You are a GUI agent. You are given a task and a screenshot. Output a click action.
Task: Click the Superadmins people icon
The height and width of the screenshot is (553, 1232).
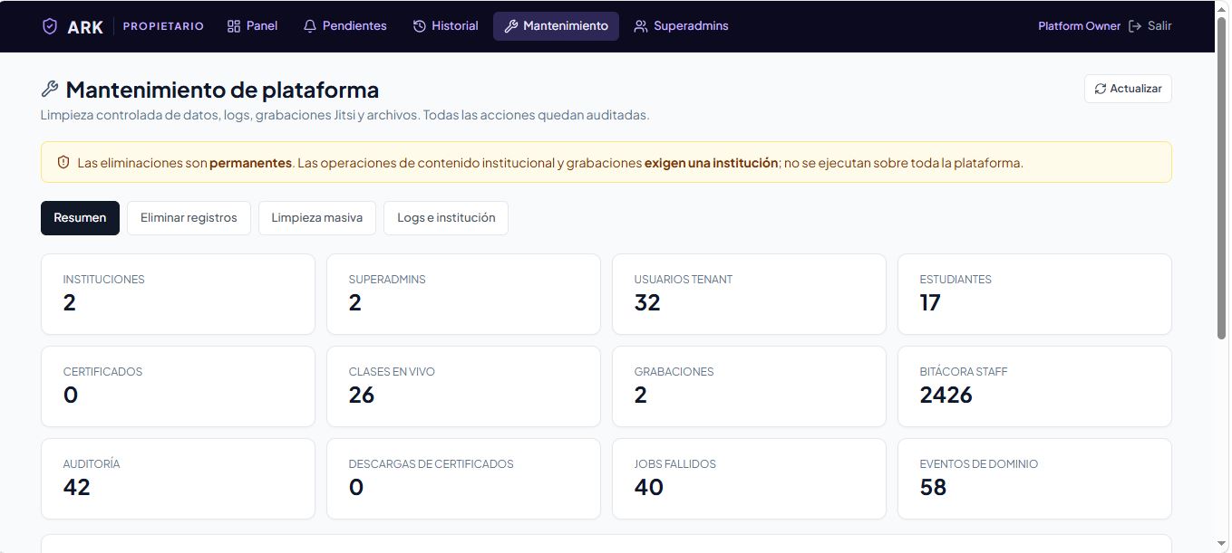pyautogui.click(x=641, y=26)
